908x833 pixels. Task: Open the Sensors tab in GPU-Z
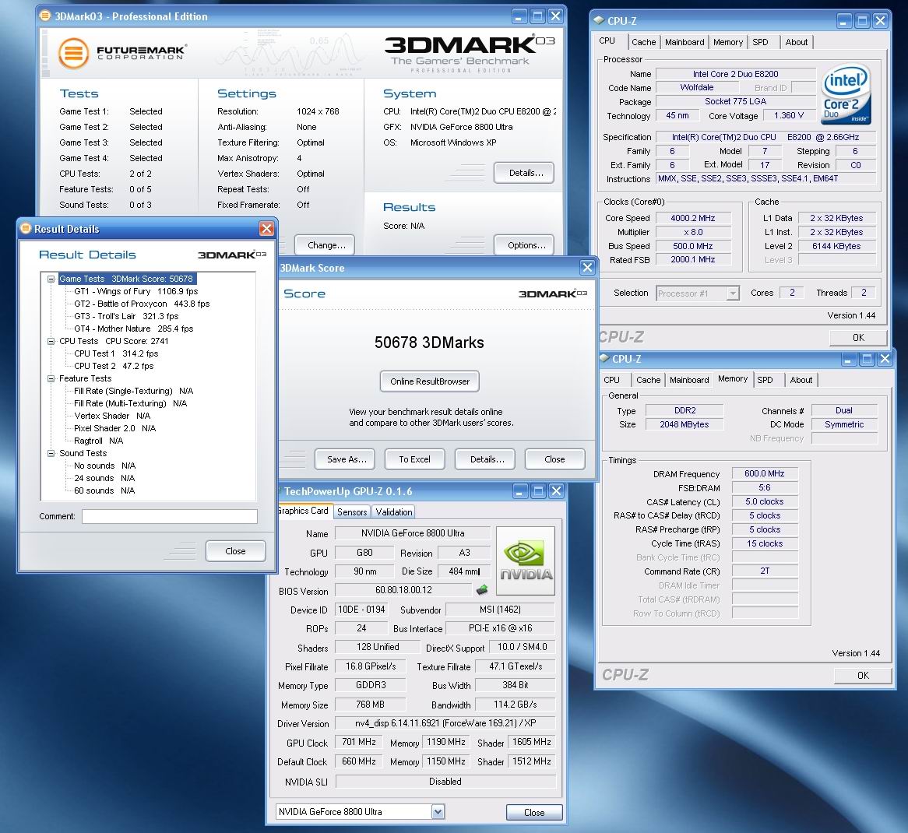coord(352,511)
